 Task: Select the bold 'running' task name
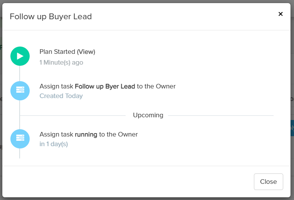coord(86,134)
